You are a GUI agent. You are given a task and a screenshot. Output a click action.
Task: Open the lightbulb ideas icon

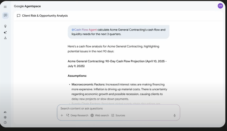pyautogui.click(x=5, y=26)
